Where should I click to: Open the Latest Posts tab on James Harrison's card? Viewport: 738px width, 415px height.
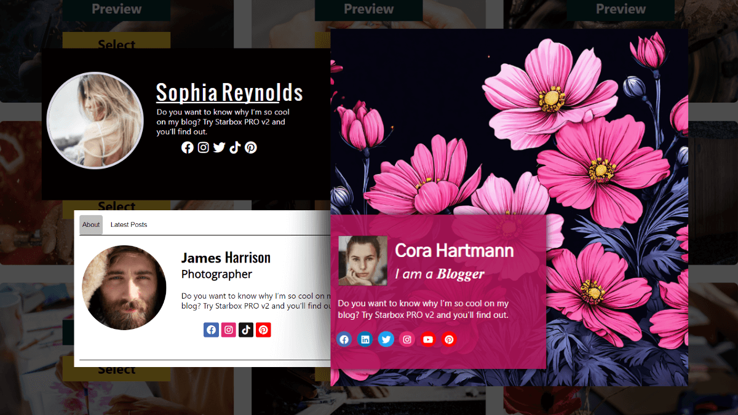[x=129, y=224]
